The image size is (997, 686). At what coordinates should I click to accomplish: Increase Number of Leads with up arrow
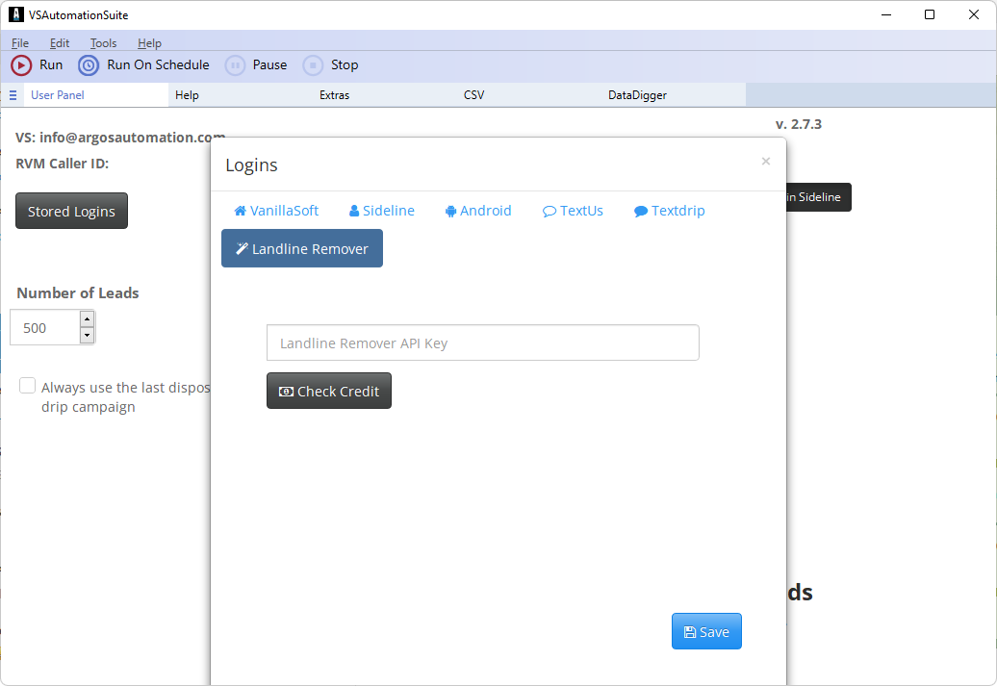(x=87, y=318)
